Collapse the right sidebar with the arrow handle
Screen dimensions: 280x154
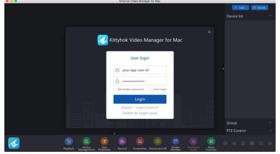click(x=223, y=69)
